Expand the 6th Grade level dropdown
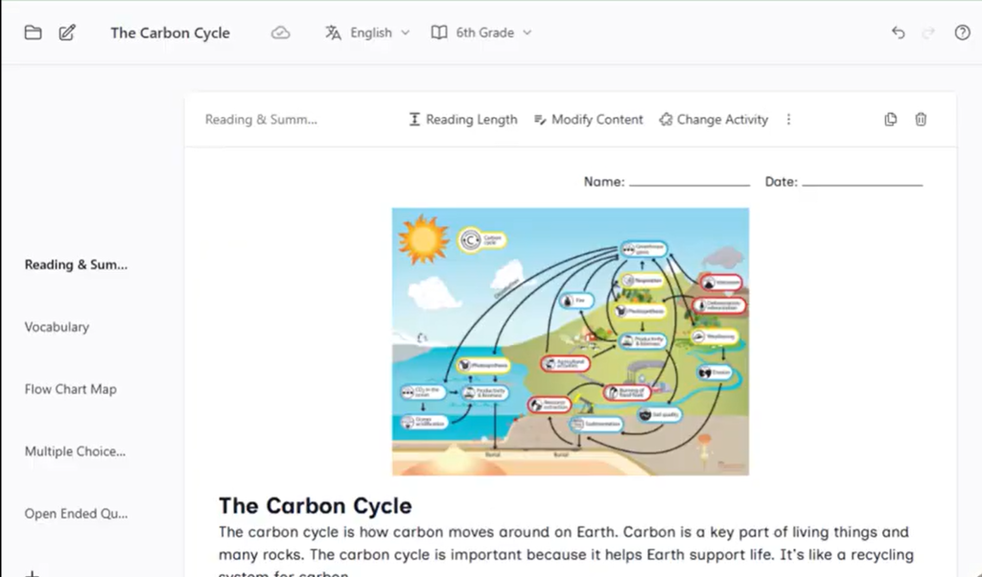 (481, 33)
